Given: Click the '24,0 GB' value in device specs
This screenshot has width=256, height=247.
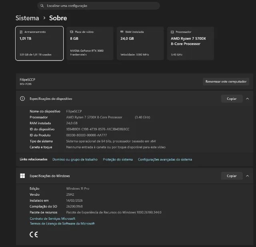Looking at the screenshot, I should tap(72, 123).
